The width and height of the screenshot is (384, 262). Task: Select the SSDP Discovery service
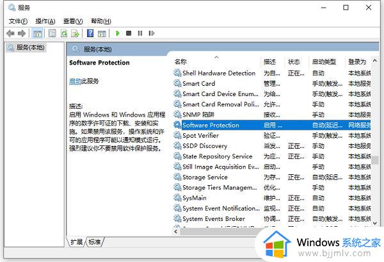[x=272, y=146]
